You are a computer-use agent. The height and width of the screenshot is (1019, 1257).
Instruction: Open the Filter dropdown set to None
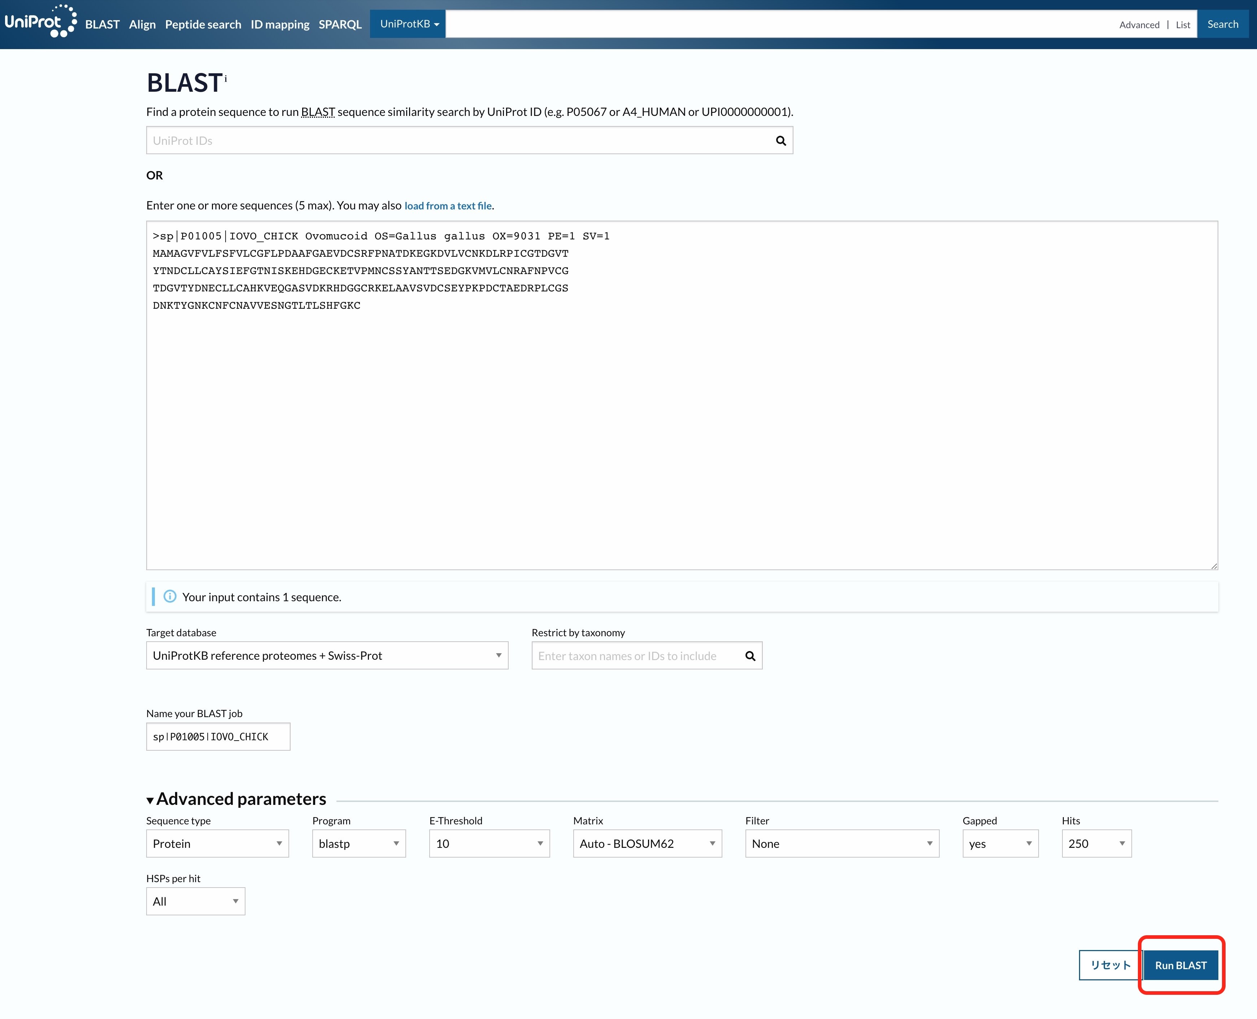[x=841, y=844]
